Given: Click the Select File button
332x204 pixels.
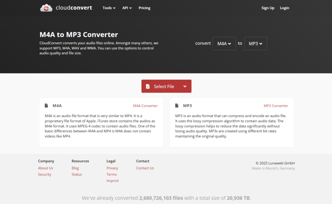Looking at the screenshot, I should point(166,86).
